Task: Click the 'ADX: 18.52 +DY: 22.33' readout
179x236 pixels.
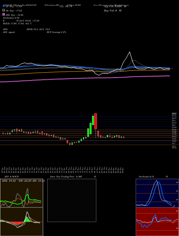Action: pos(16,181)
